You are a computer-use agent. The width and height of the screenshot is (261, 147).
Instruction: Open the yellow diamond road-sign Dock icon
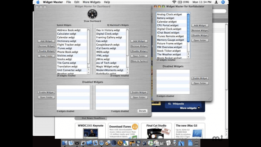(x=120, y=143)
